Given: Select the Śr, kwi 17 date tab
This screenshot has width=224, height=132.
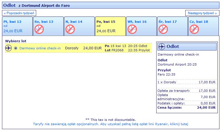Looking at the screenshot, I should pyautogui.click(x=172, y=26).
